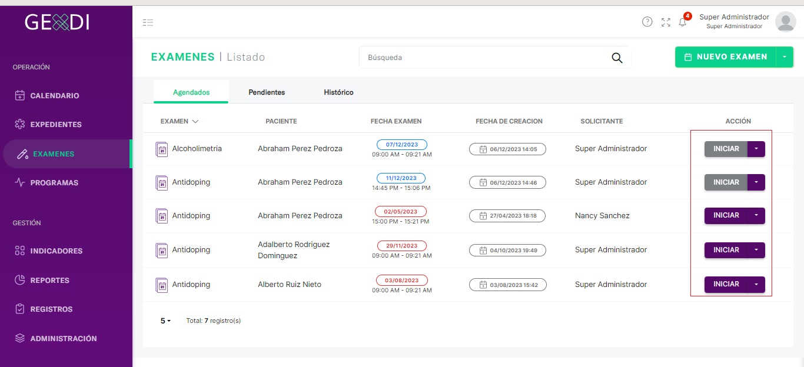
Task: Click the 11/12/2023 exam date badge
Action: pyautogui.click(x=401, y=178)
